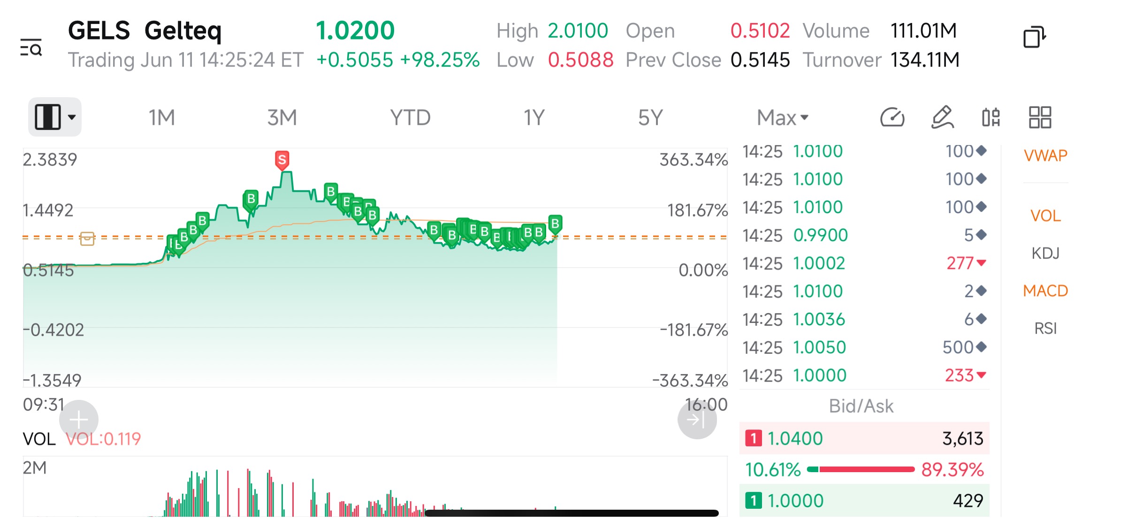The height and width of the screenshot is (528, 1143).
Task: Open the stock search list icon
Action: coord(31,47)
